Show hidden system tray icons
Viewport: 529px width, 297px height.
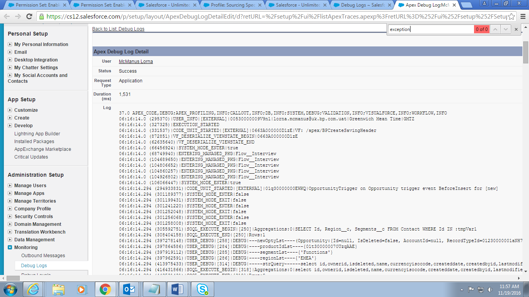pos(462,289)
